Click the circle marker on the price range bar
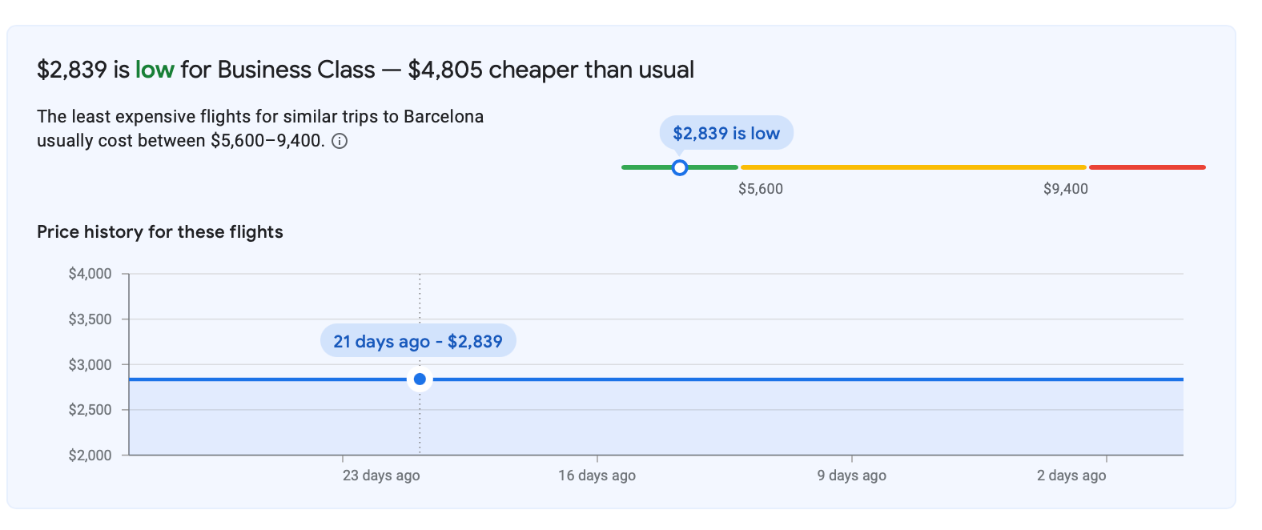This screenshot has height=530, width=1262. [680, 167]
